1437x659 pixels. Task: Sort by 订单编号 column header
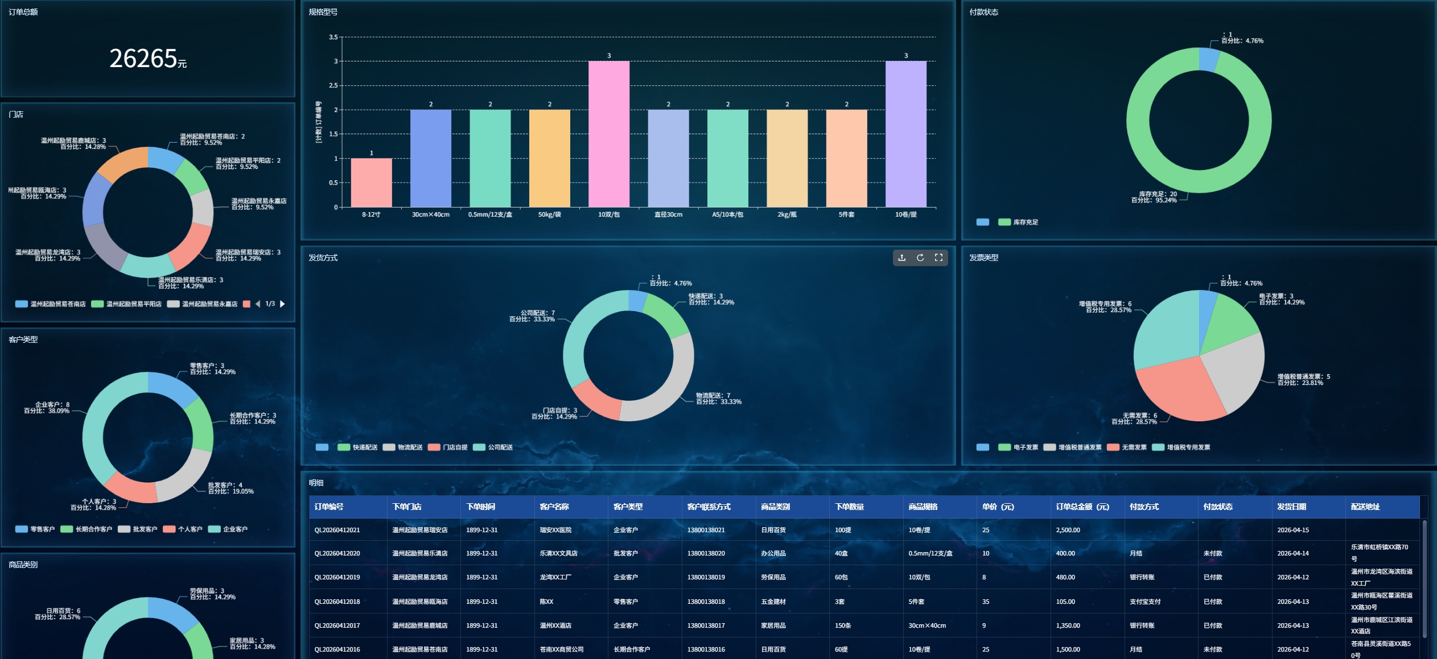329,507
